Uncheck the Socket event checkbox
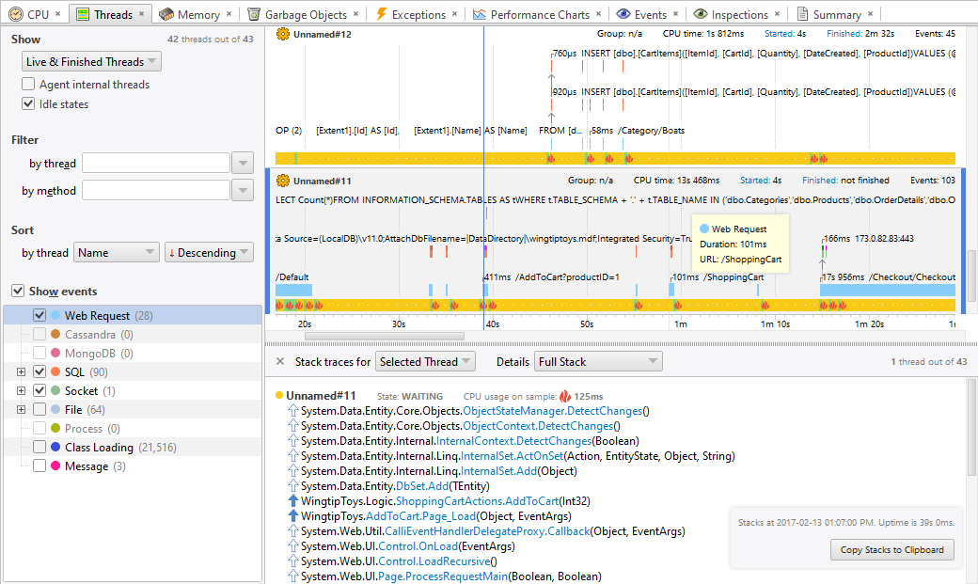The image size is (978, 584). tap(39, 390)
